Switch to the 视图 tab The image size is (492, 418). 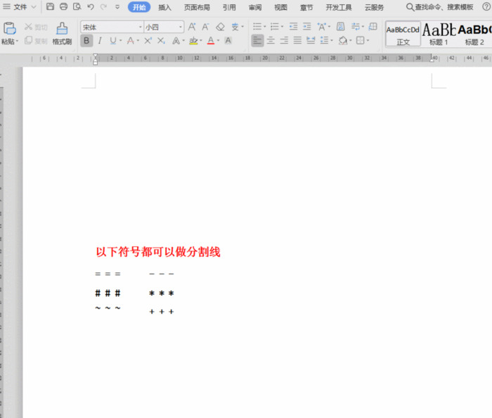point(280,7)
